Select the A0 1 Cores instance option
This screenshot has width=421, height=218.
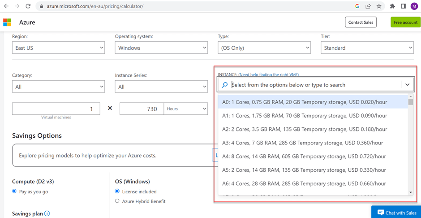click(x=305, y=102)
